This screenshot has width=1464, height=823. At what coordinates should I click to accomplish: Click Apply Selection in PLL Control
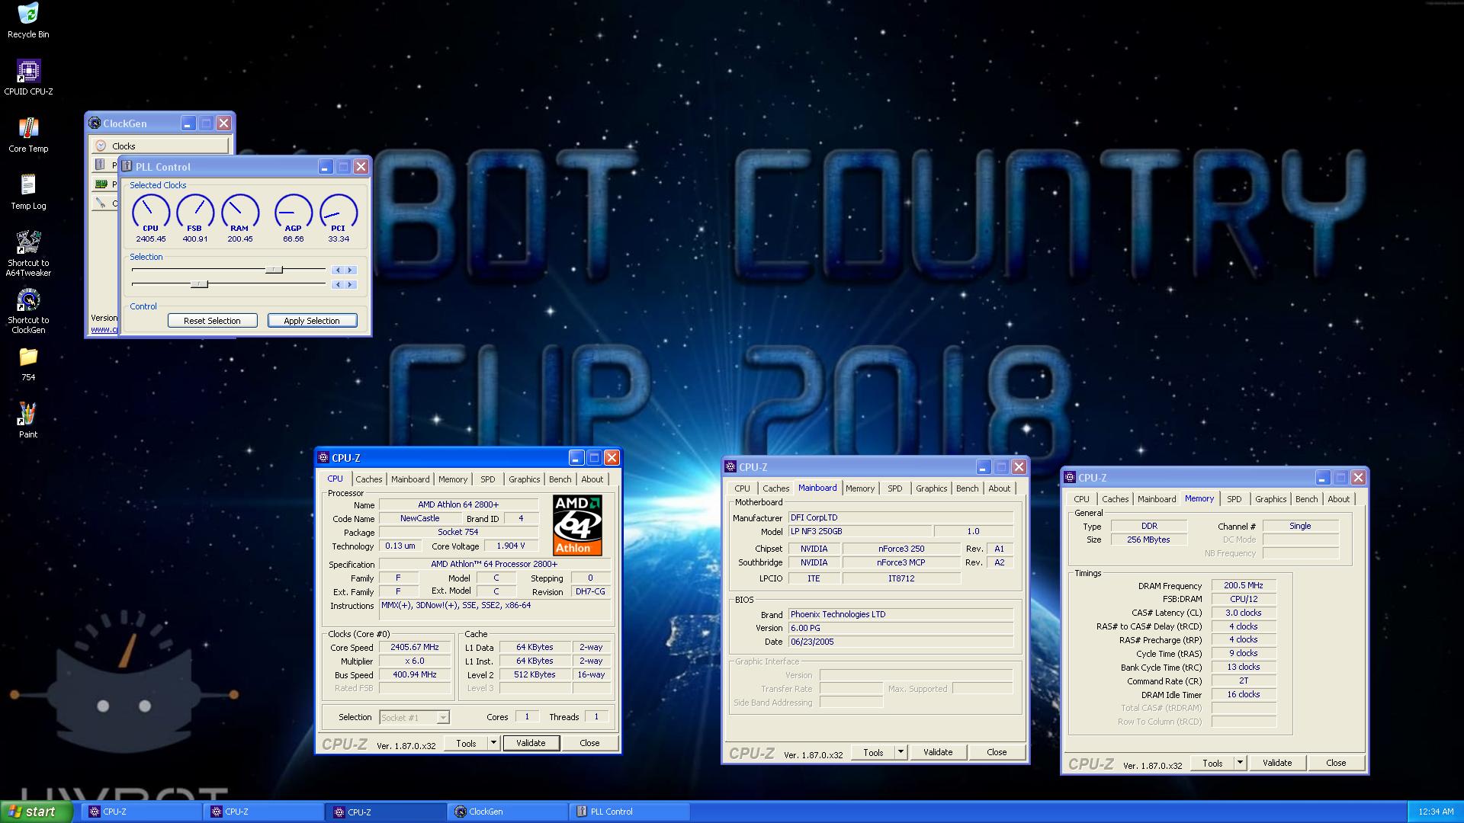coord(312,321)
